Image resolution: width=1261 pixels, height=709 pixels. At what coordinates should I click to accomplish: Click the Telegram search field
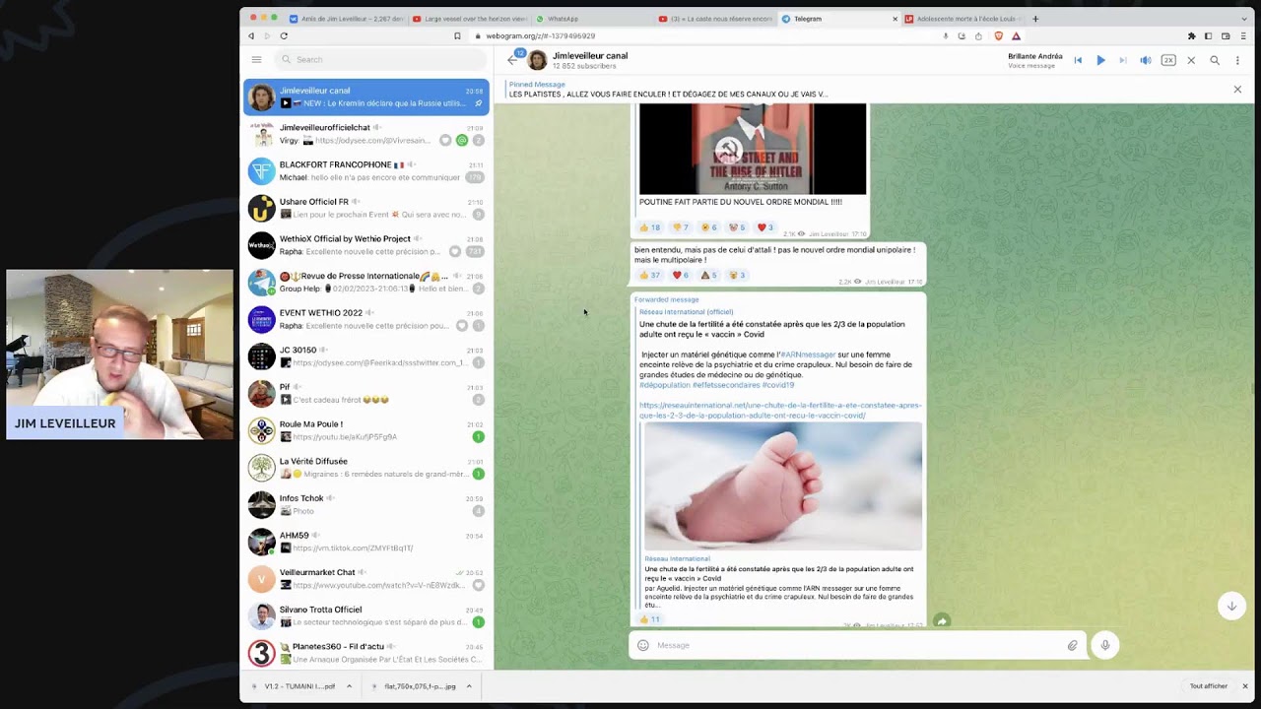click(381, 59)
